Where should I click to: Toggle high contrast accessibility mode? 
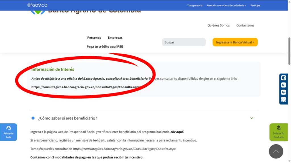[x=283, y=78]
